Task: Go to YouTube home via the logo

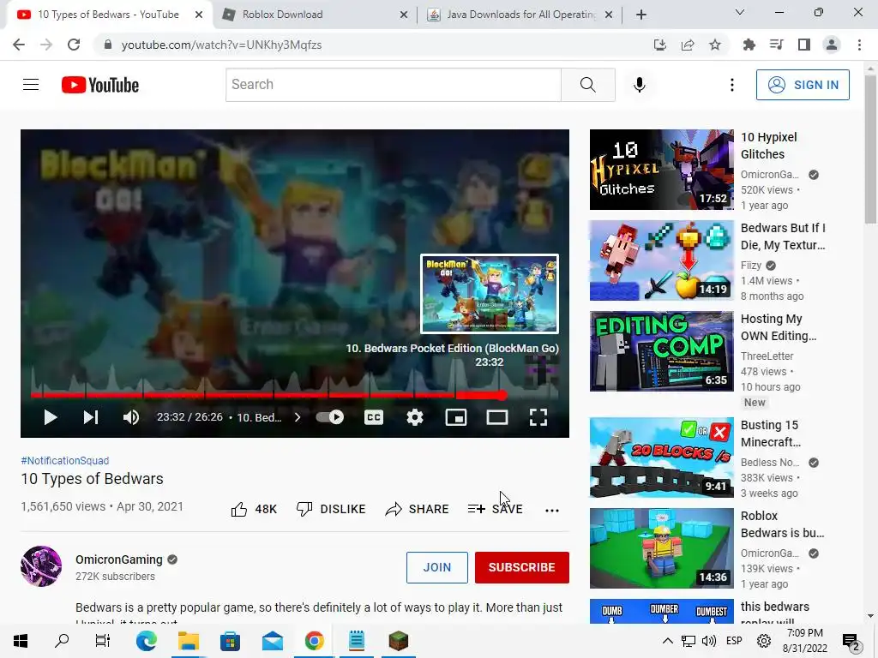Action: tap(100, 85)
